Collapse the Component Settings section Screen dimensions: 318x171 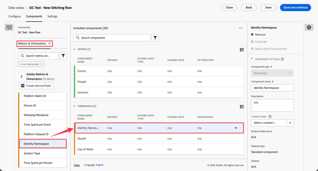(x=252, y=59)
